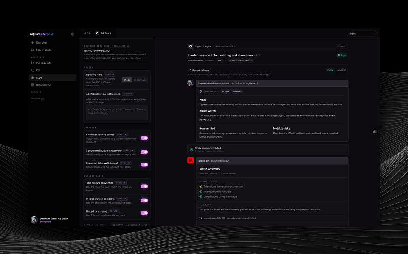Click the New chat plus icon
The image size is (408, 254).
[33, 43]
